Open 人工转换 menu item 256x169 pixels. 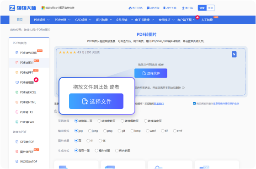coord(207,20)
